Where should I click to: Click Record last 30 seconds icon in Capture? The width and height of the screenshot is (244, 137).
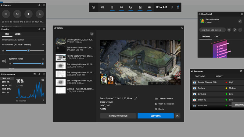[x=17, y=14]
